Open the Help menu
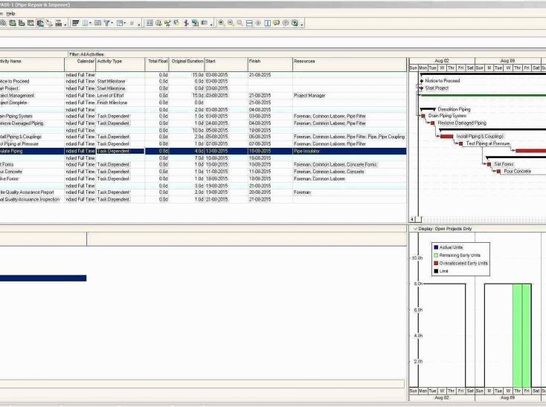Image resolution: width=546 pixels, height=407 pixels. (x=10, y=13)
